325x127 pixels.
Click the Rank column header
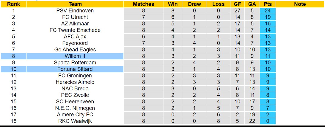13,4
